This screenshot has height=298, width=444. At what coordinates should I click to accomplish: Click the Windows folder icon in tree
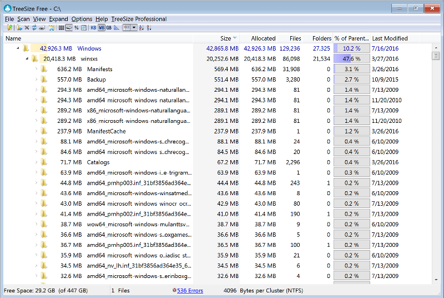point(26,48)
